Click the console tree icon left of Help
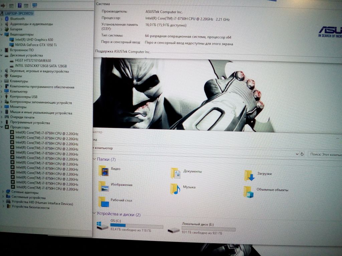Screen dimensions: 342x256 tap(11, 6)
